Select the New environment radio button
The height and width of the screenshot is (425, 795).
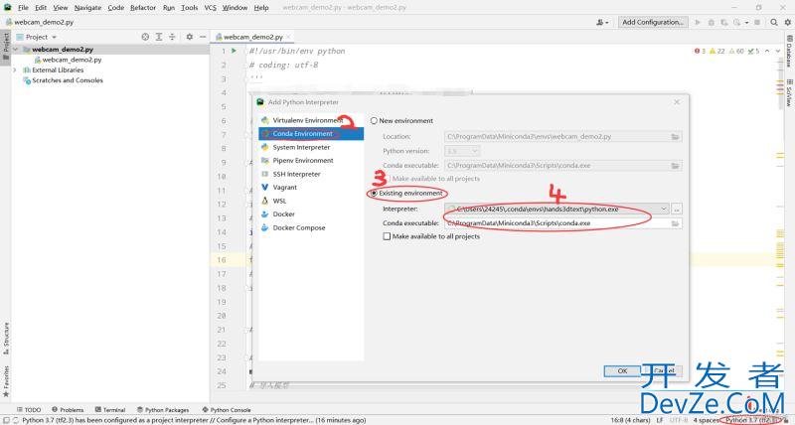coord(375,120)
